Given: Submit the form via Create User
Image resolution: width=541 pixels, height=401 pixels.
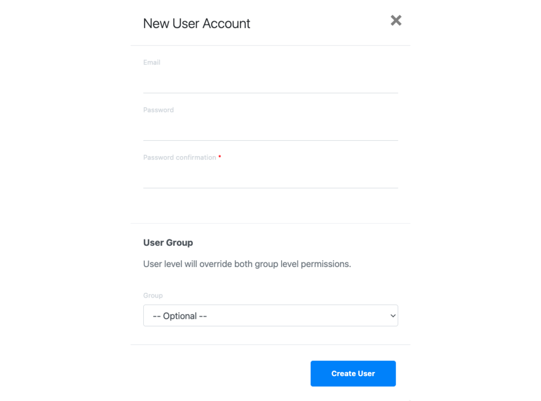Looking at the screenshot, I should (x=353, y=373).
